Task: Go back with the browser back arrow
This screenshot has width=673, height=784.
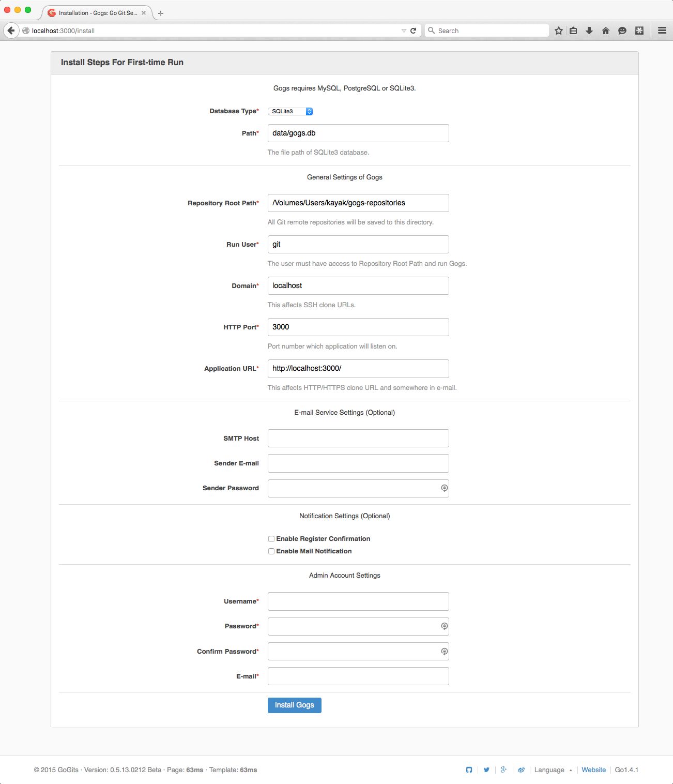Action: [x=11, y=31]
